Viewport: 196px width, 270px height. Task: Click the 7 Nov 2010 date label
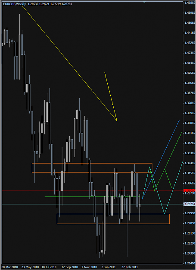click(x=90, y=267)
